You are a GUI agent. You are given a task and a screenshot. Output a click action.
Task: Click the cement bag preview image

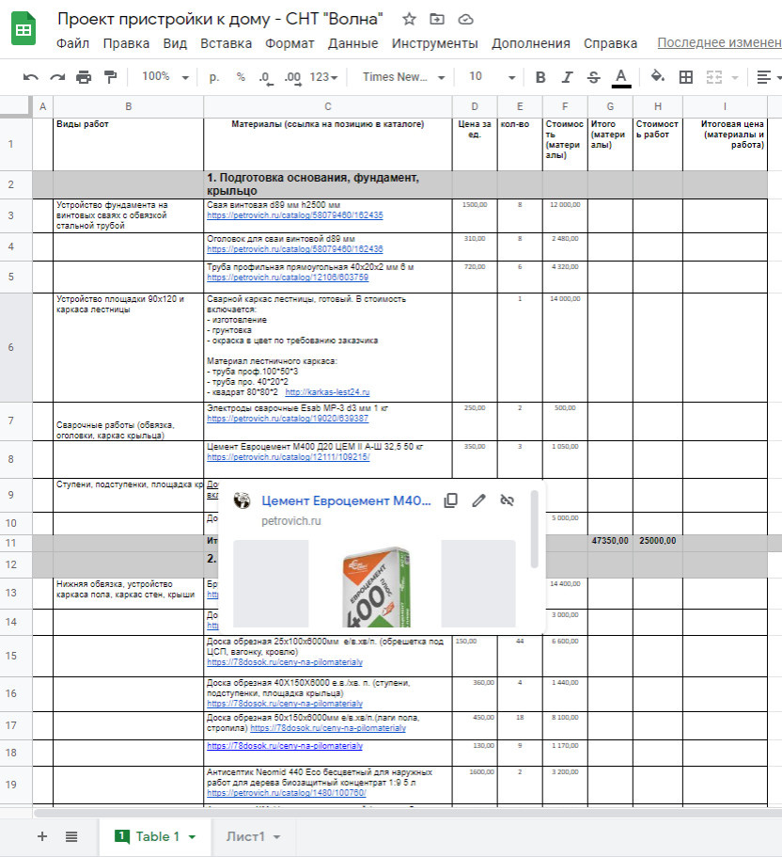[x=374, y=583]
